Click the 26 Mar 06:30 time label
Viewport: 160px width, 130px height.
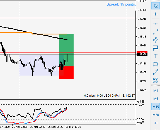point(55,127)
